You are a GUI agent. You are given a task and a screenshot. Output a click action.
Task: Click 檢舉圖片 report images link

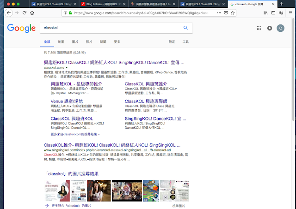point(179,206)
